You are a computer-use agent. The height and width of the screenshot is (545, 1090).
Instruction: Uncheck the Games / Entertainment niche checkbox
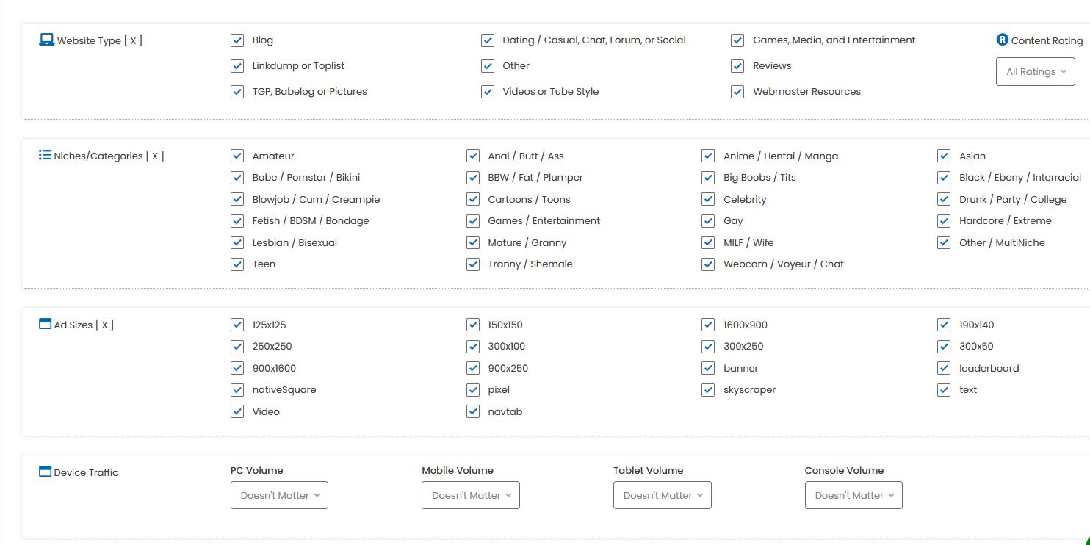tap(473, 221)
